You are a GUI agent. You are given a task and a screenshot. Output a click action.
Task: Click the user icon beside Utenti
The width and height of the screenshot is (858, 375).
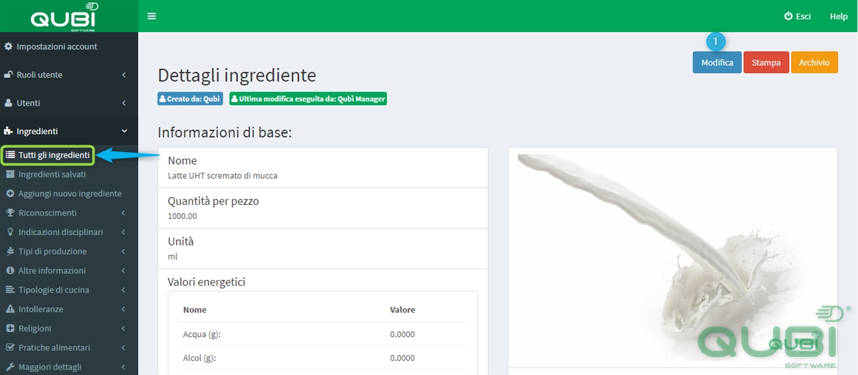[9, 102]
